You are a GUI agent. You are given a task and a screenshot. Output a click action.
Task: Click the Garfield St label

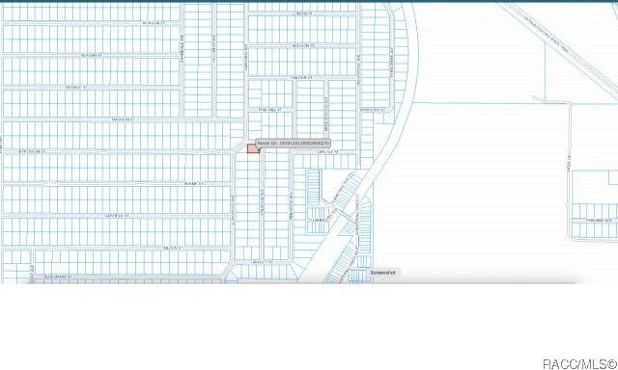pyautogui.click(x=117, y=216)
